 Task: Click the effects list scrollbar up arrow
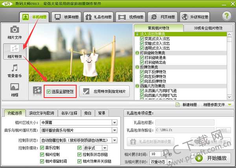pos(229,34)
